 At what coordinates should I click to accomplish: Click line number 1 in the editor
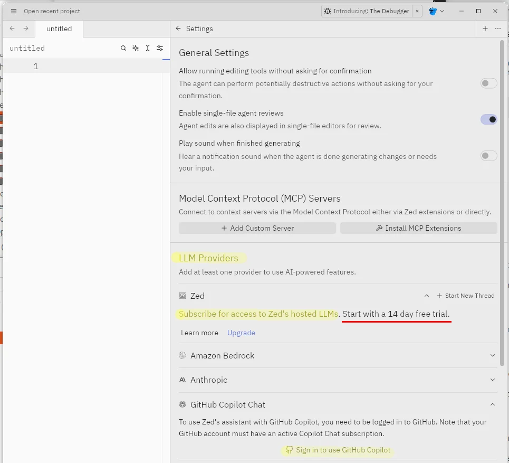pos(36,67)
